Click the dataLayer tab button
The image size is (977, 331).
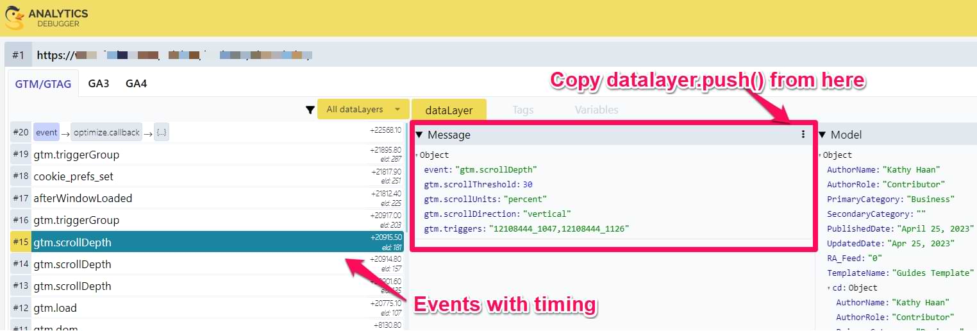coord(449,110)
